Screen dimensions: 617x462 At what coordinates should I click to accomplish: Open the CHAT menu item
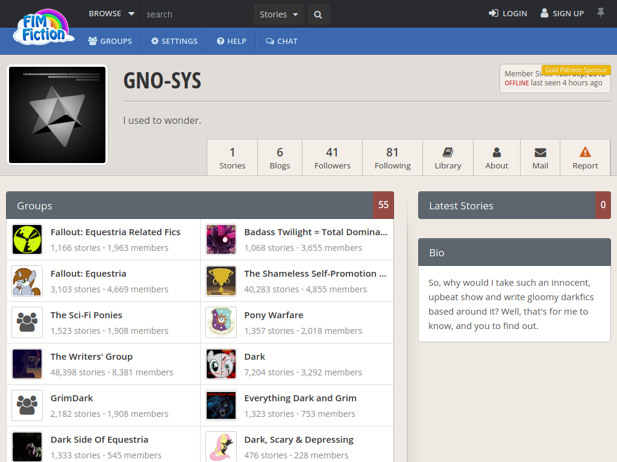(282, 42)
